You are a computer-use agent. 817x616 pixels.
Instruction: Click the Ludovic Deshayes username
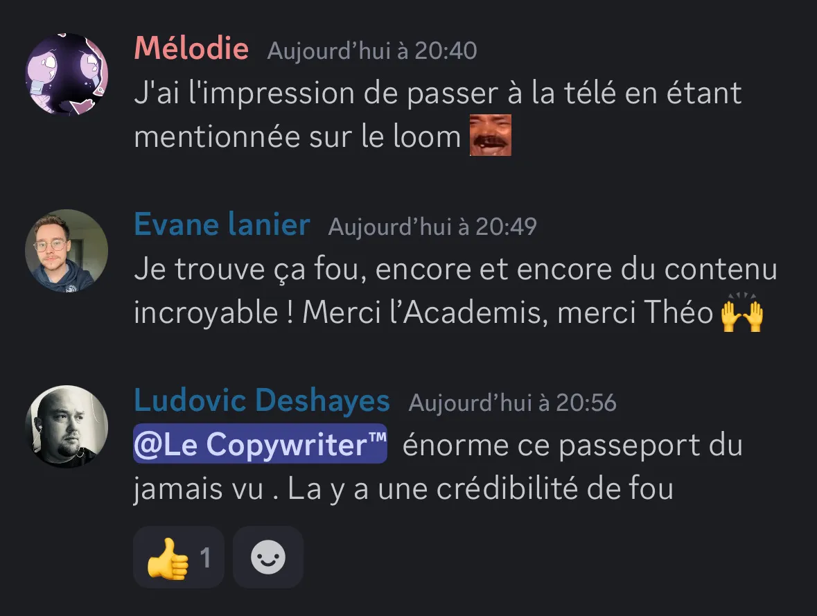point(262,401)
